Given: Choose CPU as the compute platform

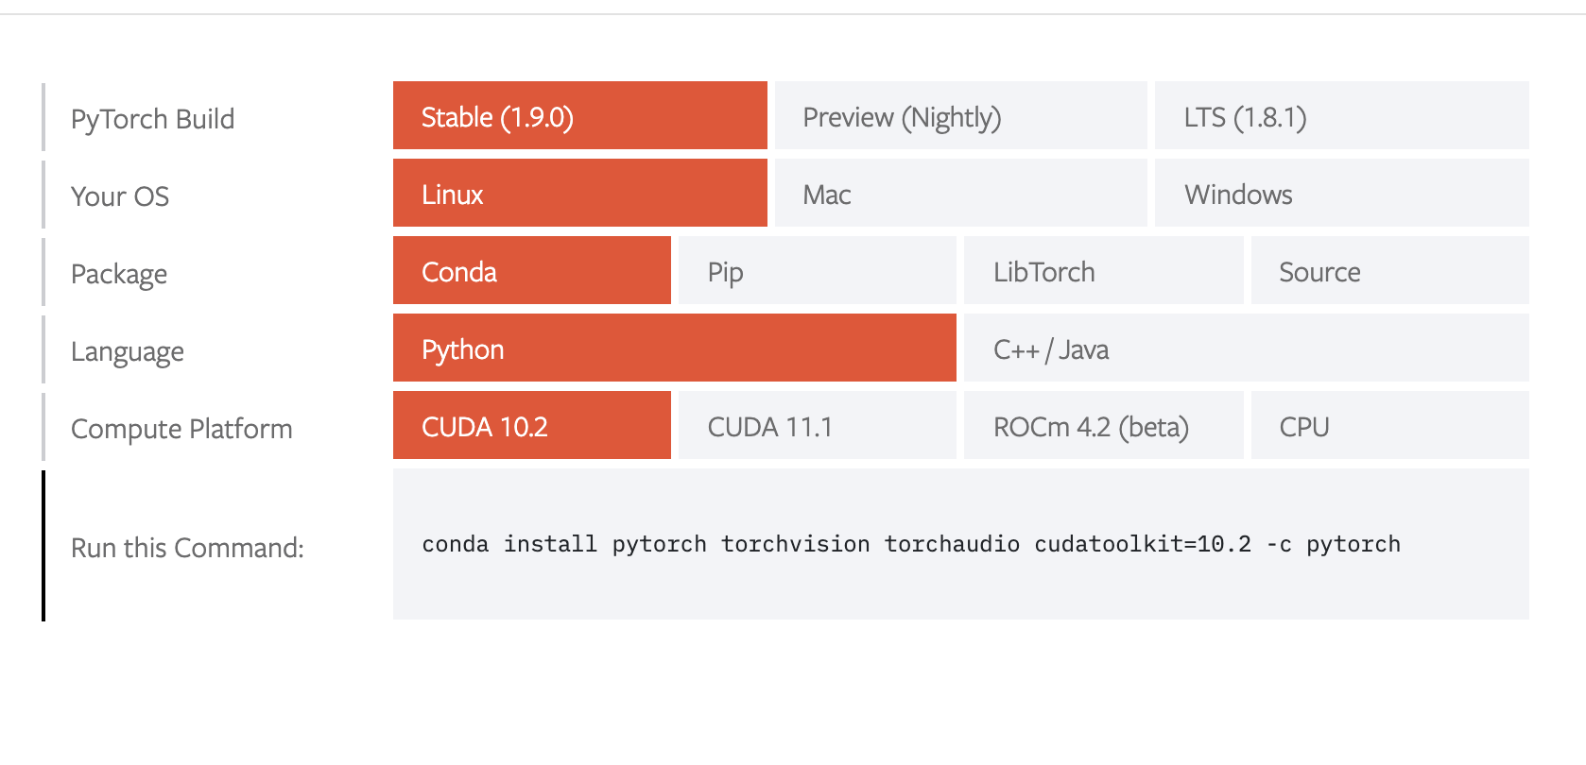Looking at the screenshot, I should (x=1389, y=426).
